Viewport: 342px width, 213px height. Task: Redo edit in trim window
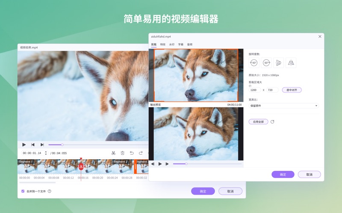(141, 153)
